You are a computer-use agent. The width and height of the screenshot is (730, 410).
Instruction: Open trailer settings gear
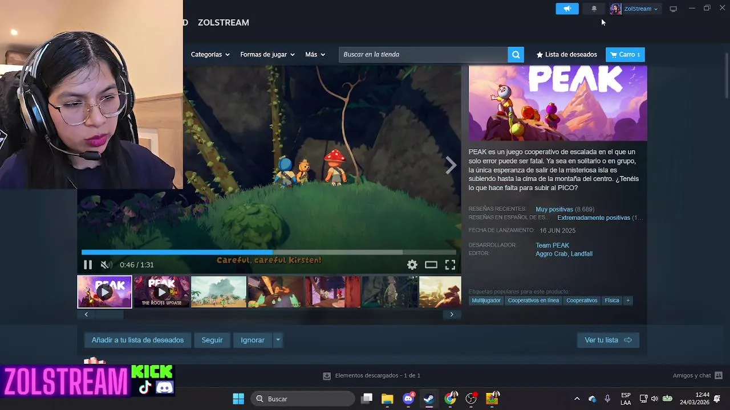[x=412, y=264]
